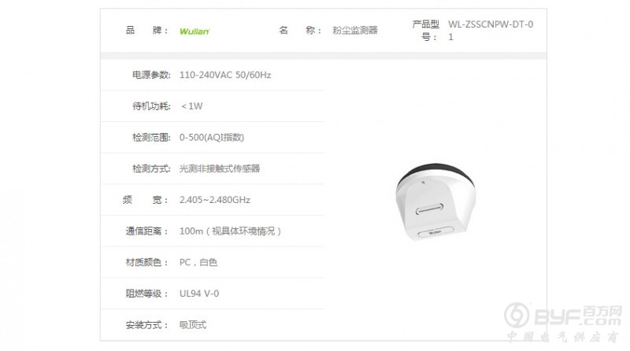Click the green Wulian brand logo
Screen dimensions: 630x351
[195, 31]
